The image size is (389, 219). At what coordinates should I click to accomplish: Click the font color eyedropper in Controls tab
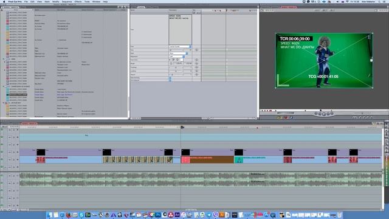pos(173,60)
